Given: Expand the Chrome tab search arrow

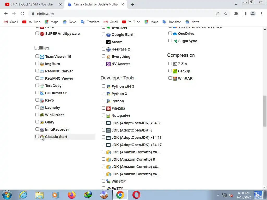Looking at the screenshot, I should pos(236,4).
